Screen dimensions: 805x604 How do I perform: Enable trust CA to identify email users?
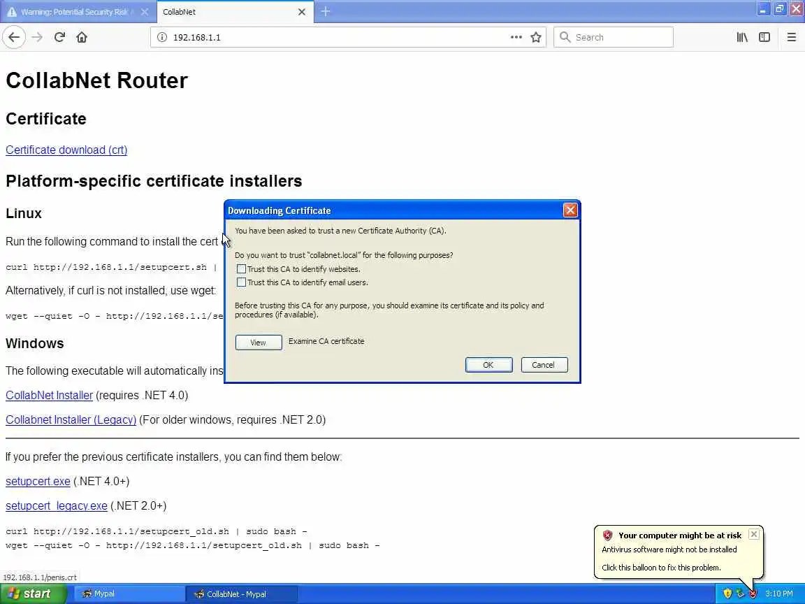241,282
